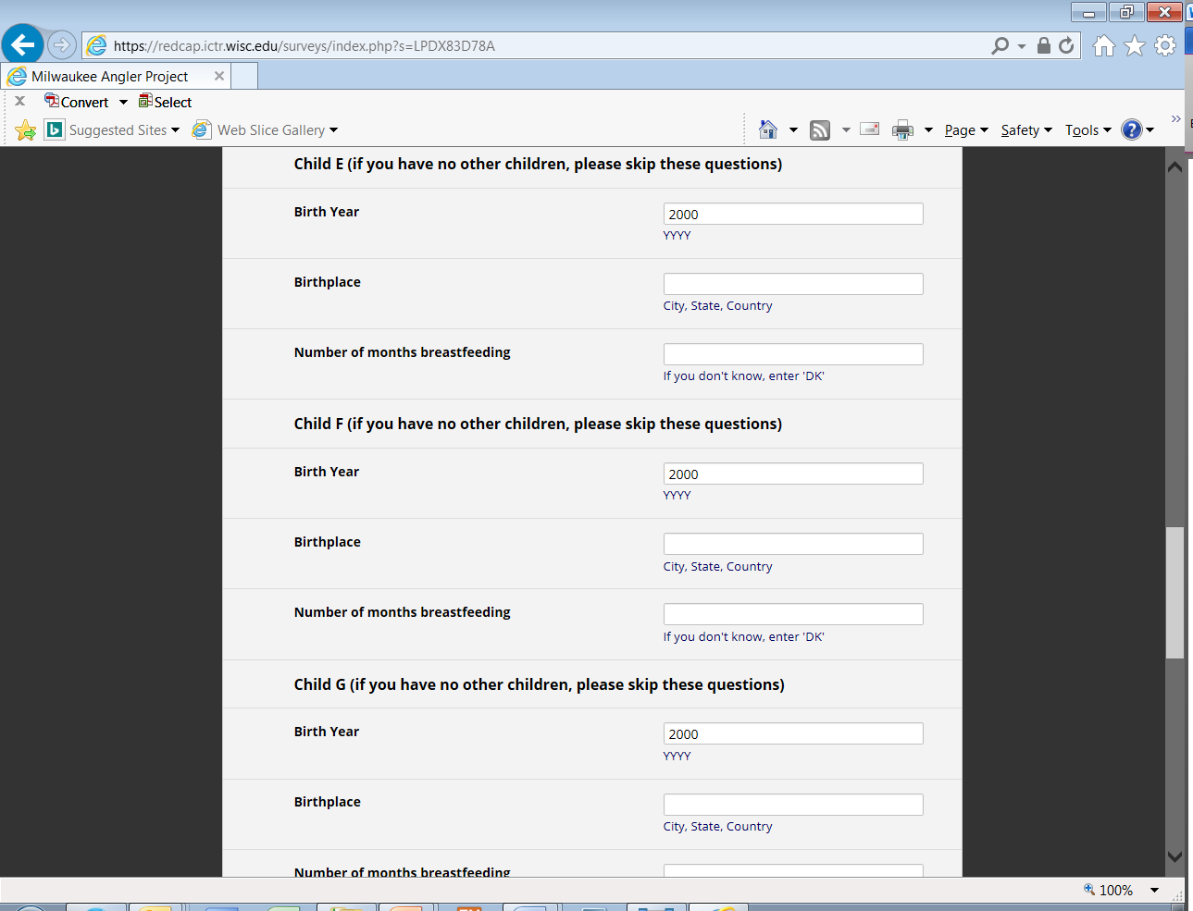Open browser settings gear icon
This screenshot has height=911, width=1193.
(x=1165, y=45)
